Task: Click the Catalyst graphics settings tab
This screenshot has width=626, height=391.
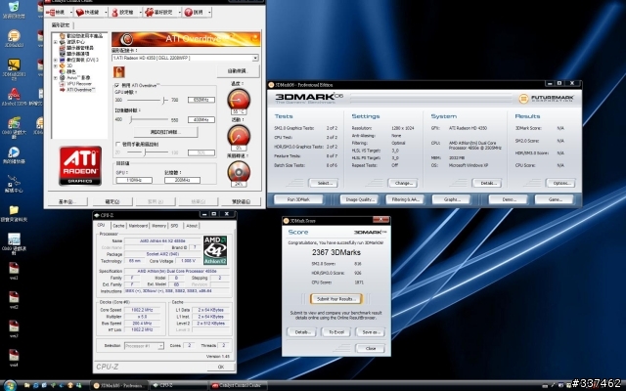Action: click(x=61, y=25)
